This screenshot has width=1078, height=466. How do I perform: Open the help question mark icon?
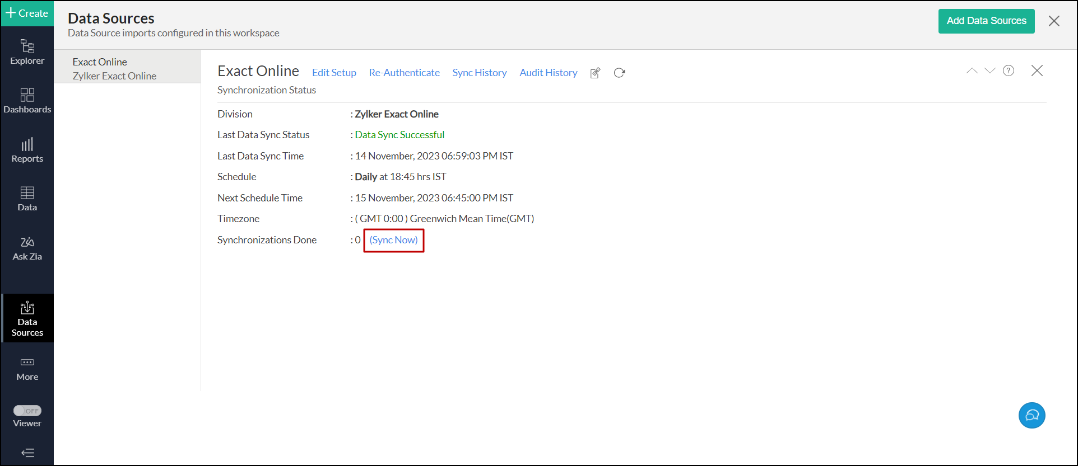pos(1009,70)
